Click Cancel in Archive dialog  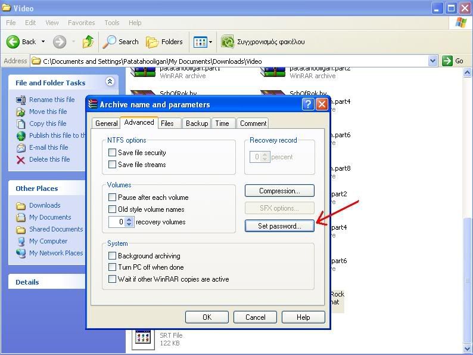(x=255, y=317)
